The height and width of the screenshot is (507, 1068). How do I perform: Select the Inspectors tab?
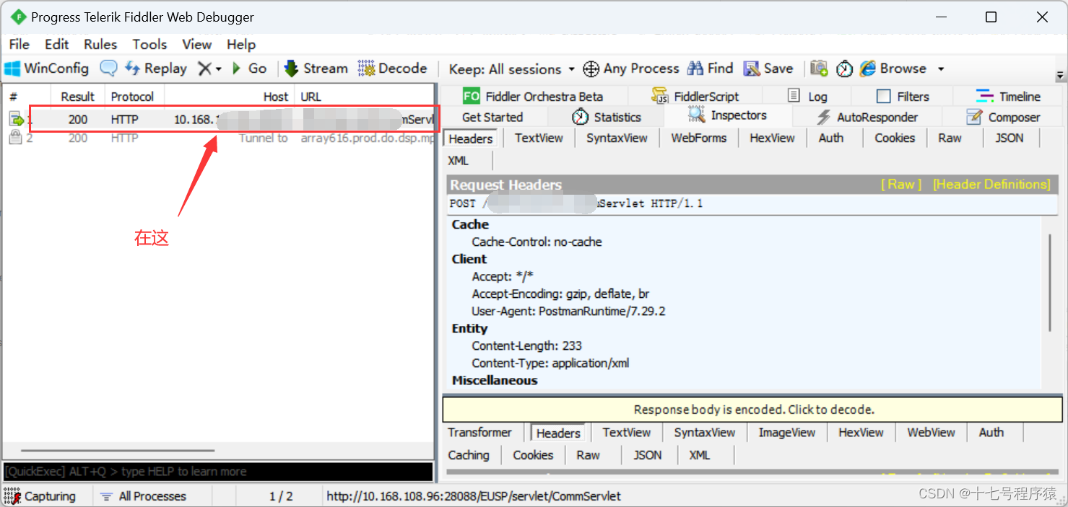pos(728,115)
